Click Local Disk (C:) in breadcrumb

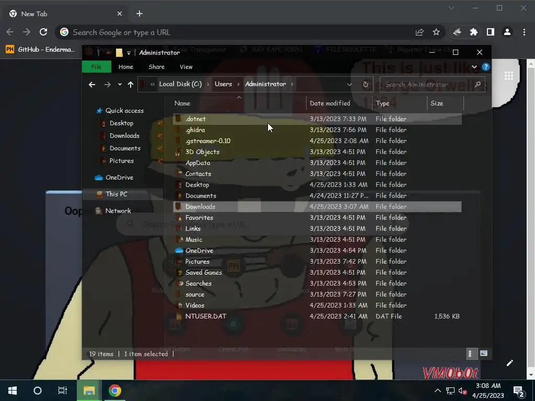click(x=180, y=84)
